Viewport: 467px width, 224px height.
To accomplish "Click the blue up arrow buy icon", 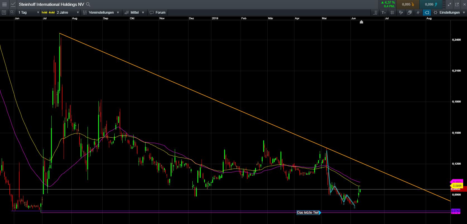I will 436,4.
